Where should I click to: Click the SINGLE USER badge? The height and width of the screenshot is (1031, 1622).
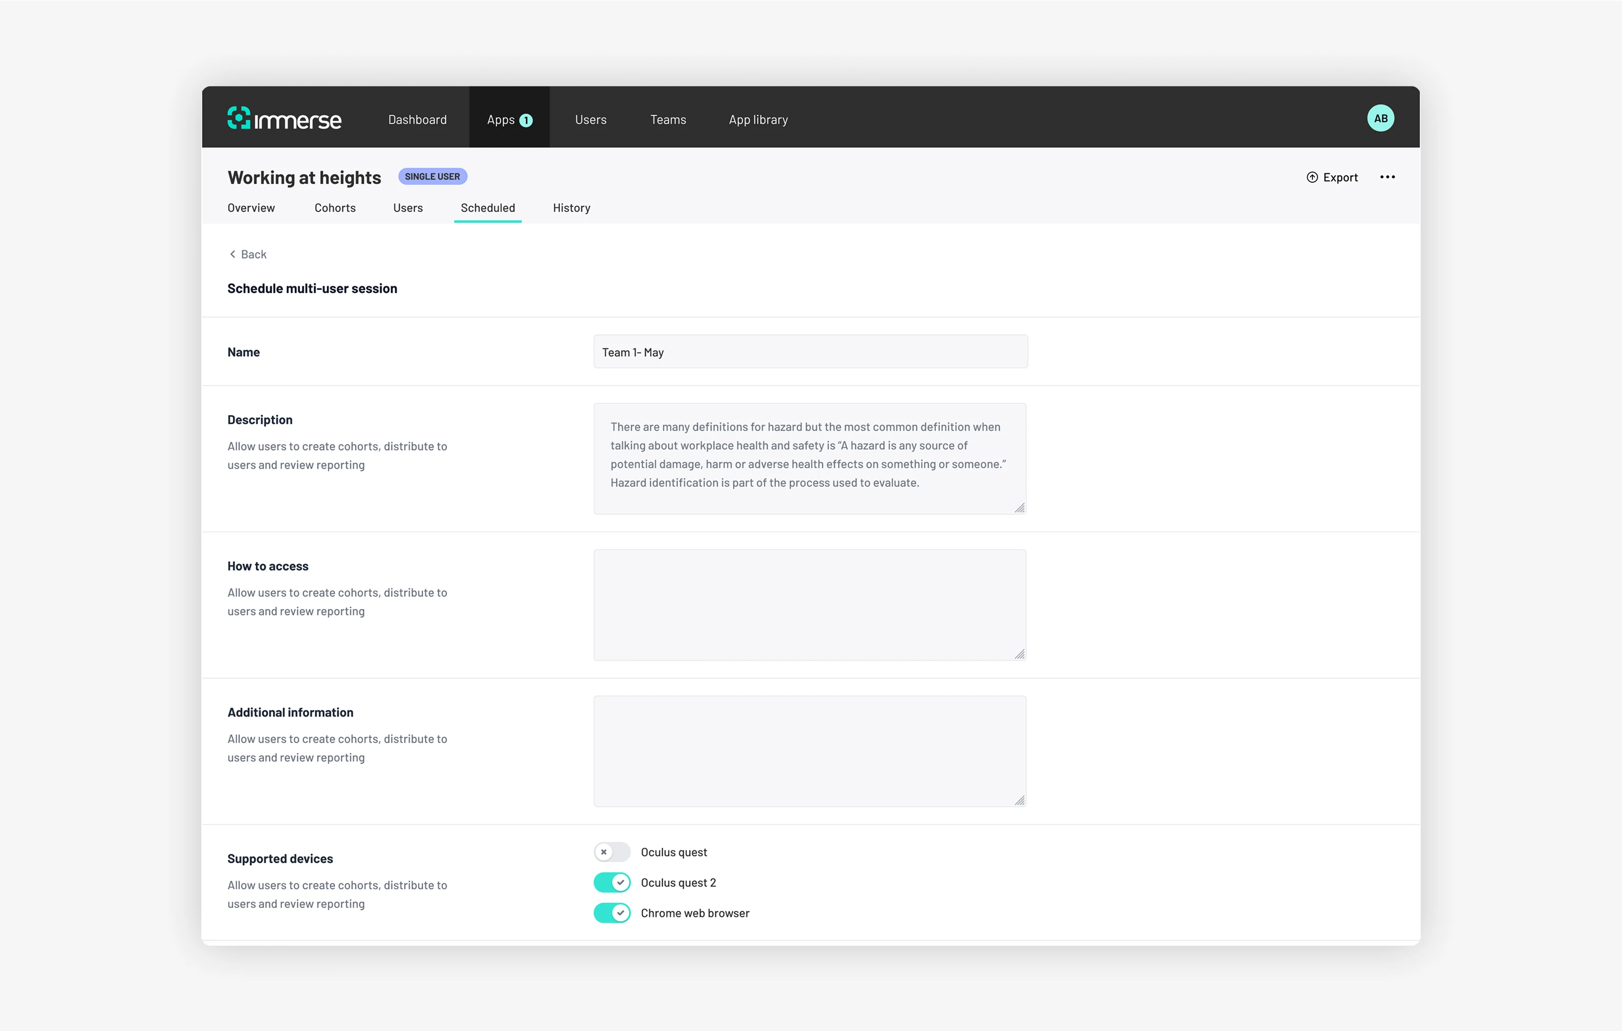point(432,177)
